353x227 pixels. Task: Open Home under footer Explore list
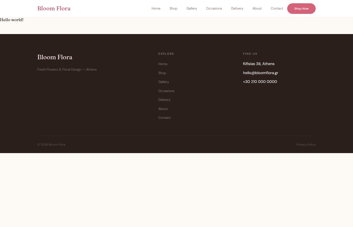(x=163, y=64)
